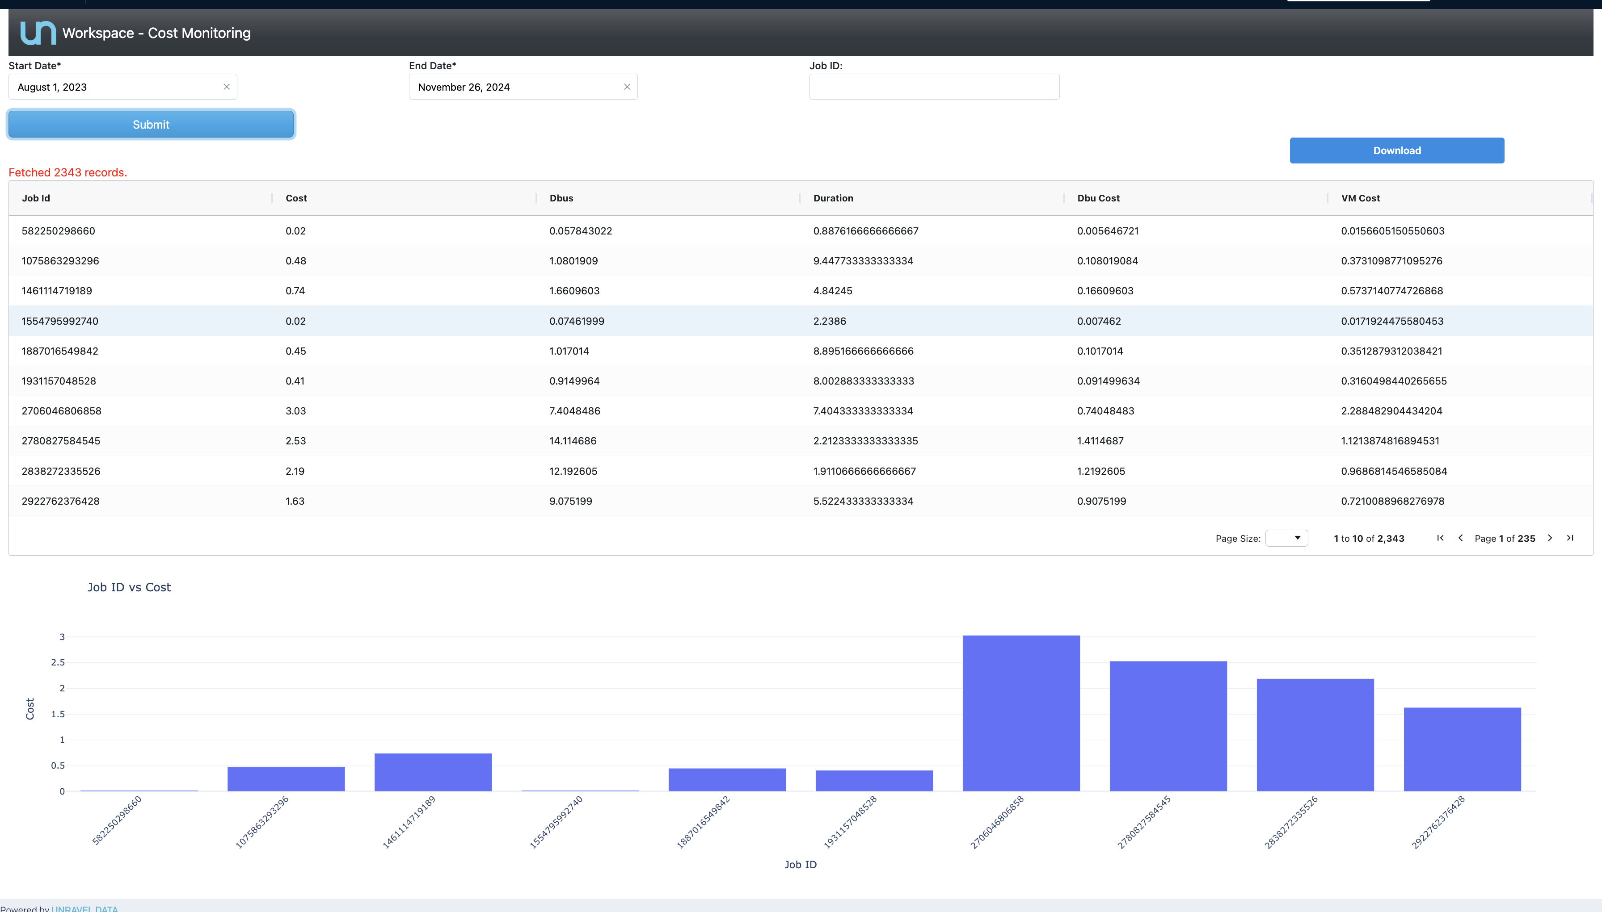The width and height of the screenshot is (1602, 912).
Task: Go to the next page of results
Action: click(x=1550, y=538)
